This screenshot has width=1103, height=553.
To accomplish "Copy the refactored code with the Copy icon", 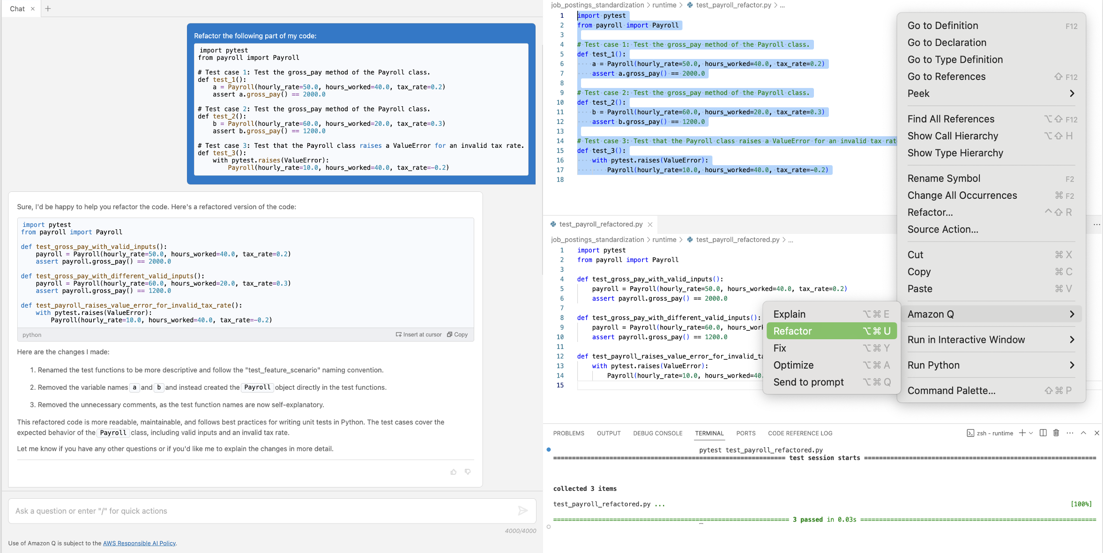I will (x=457, y=334).
